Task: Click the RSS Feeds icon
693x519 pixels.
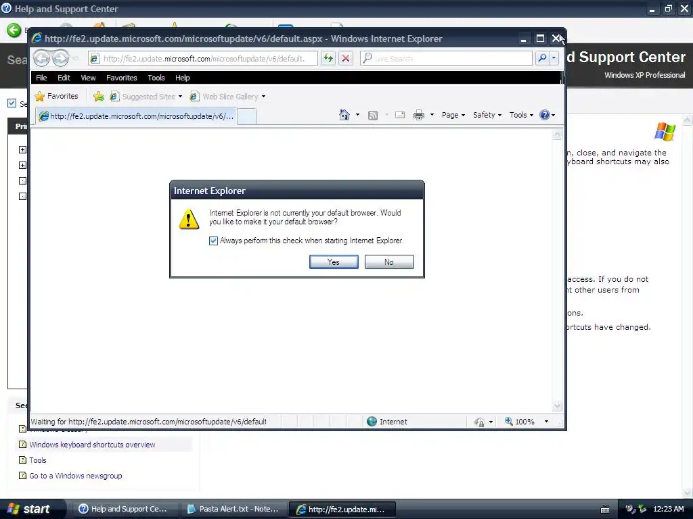Action: (x=373, y=115)
